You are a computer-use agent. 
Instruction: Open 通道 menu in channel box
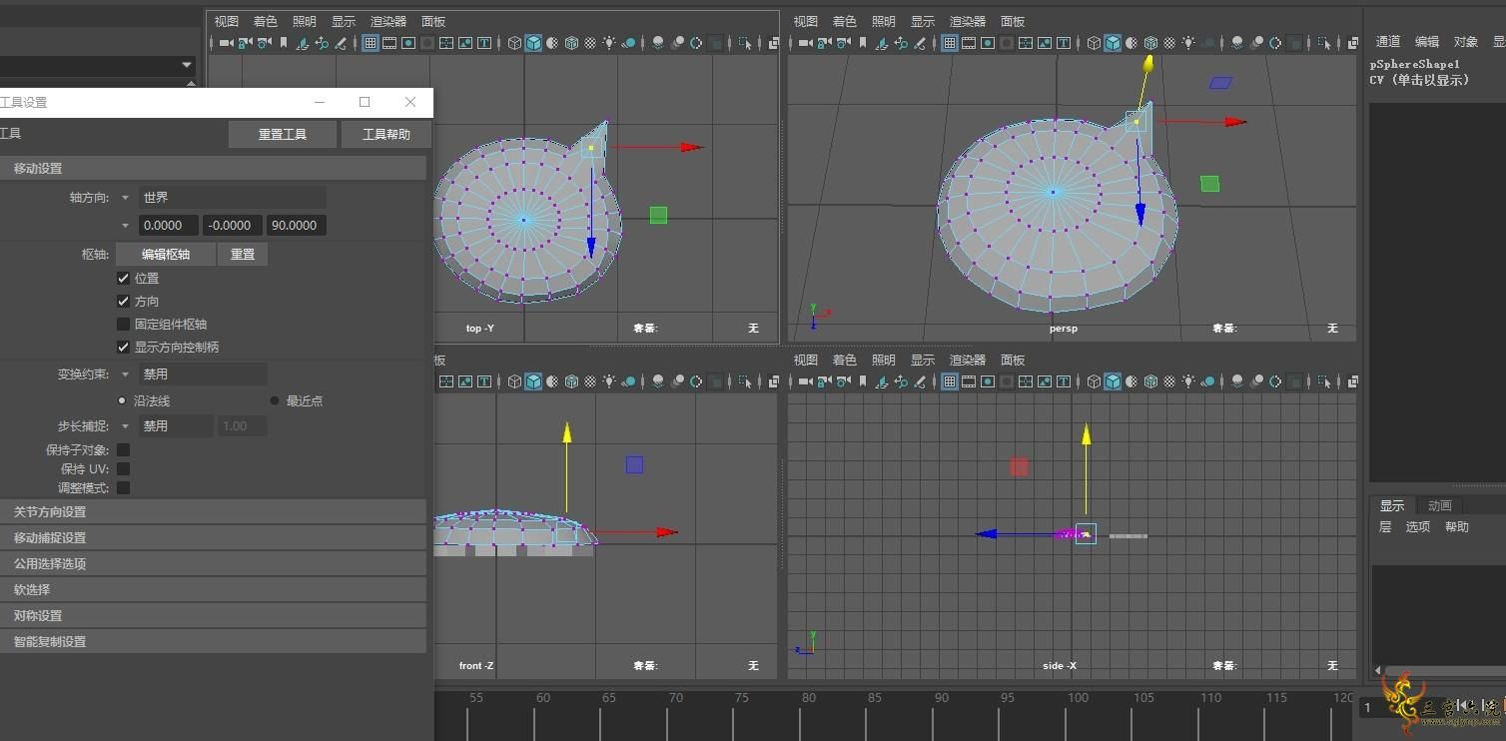click(1388, 41)
